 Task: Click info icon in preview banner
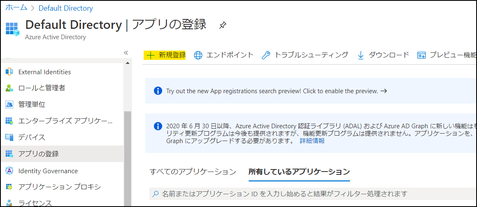[158, 91]
